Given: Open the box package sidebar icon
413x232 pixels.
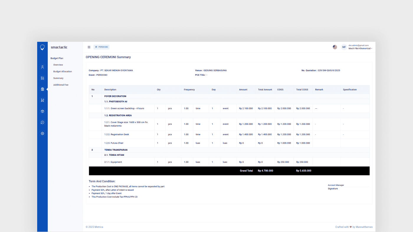Looking at the screenshot, I should pyautogui.click(x=42, y=111).
